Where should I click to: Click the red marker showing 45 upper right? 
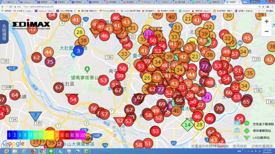tap(247, 38)
